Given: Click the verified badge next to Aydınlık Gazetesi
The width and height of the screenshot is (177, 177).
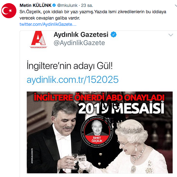Looking at the screenshot, I should (x=114, y=35).
